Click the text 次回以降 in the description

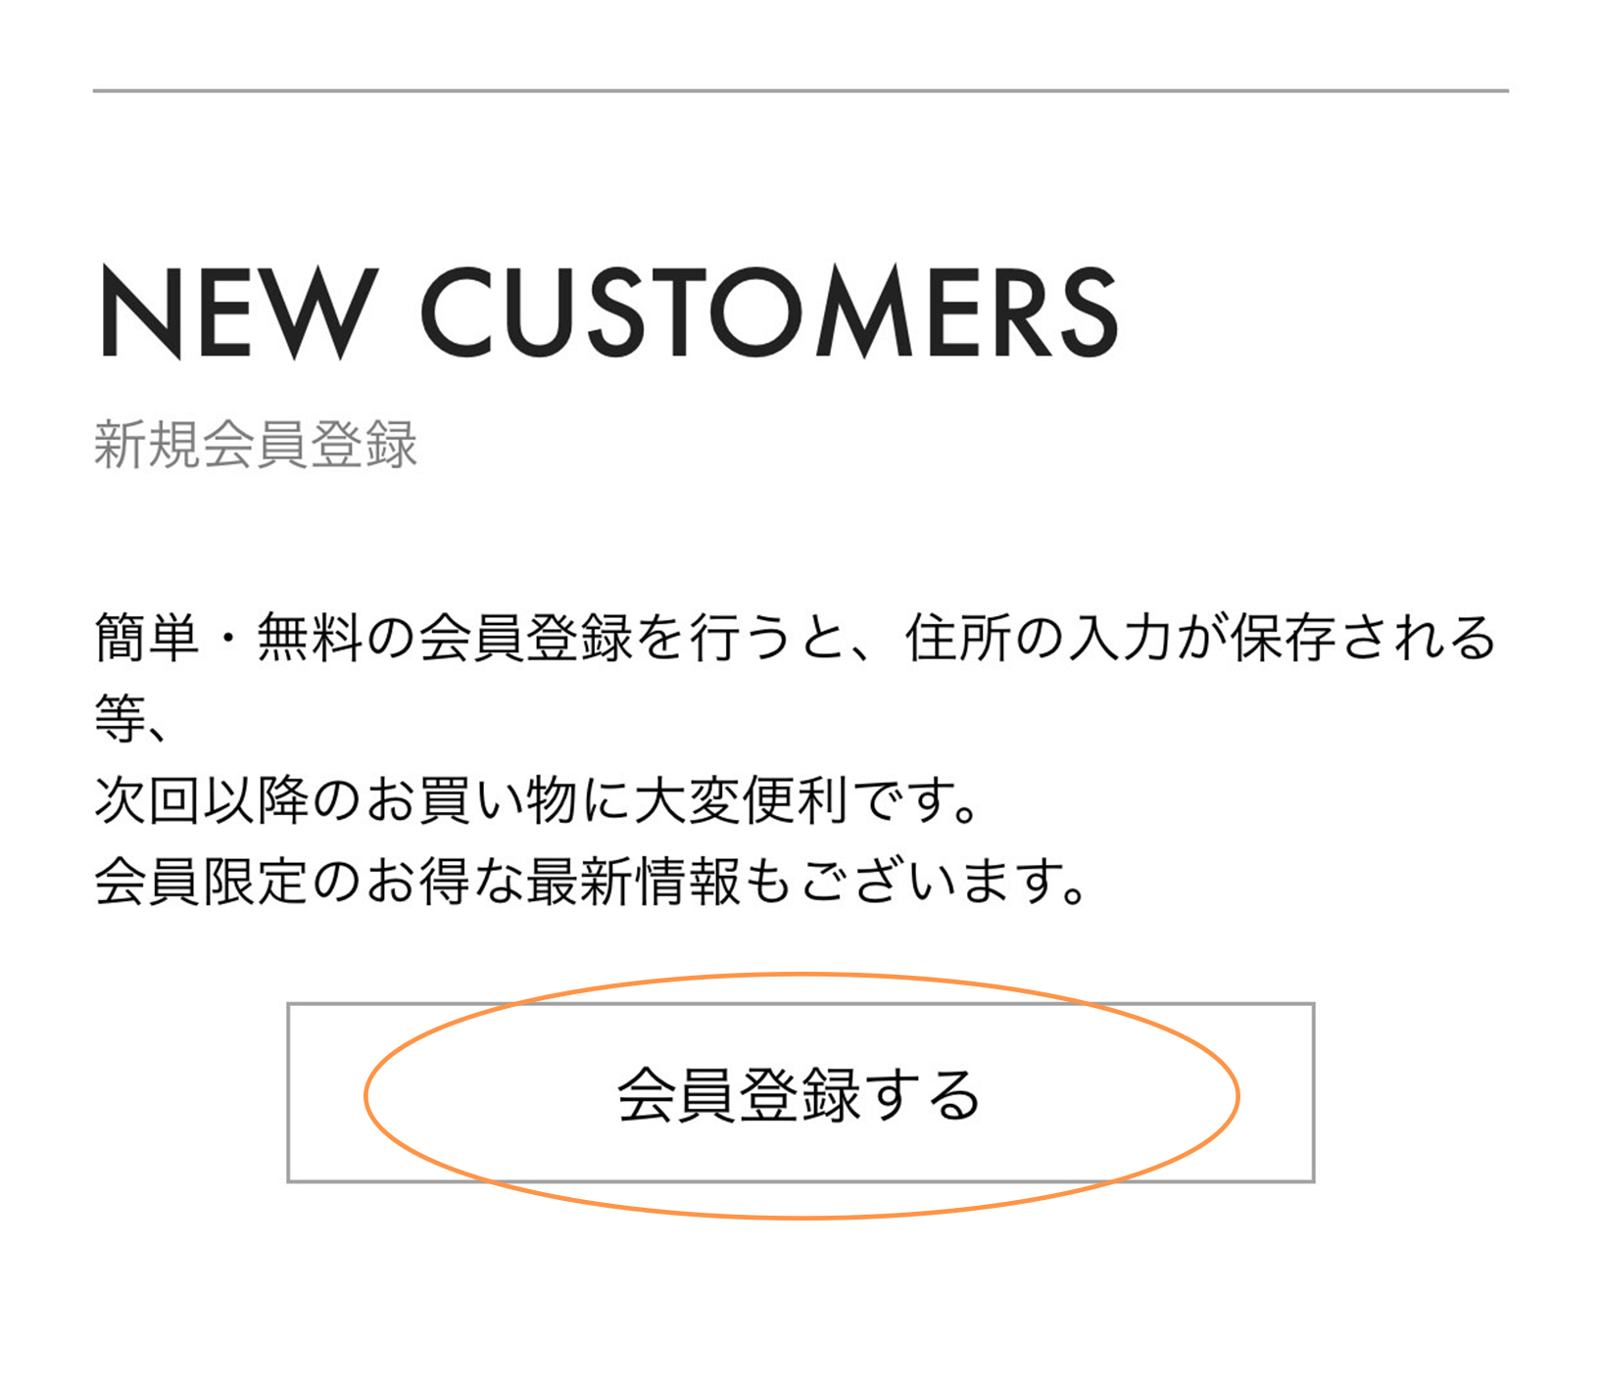pyautogui.click(x=201, y=800)
